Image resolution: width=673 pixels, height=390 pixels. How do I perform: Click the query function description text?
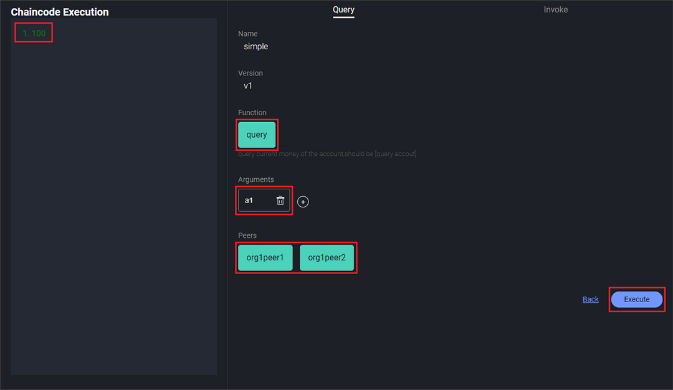(x=327, y=154)
